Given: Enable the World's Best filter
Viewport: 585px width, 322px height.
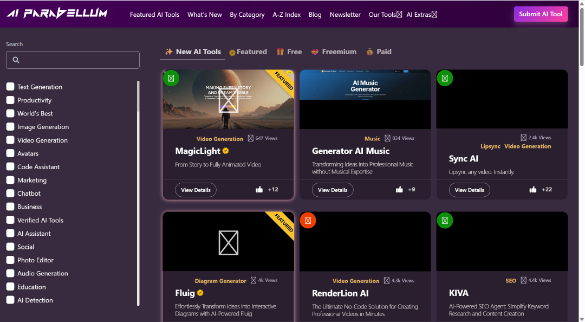Looking at the screenshot, I should coord(10,113).
